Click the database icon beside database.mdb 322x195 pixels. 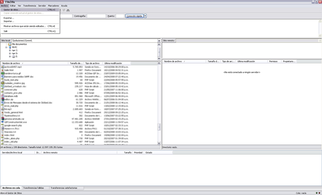pos(3,96)
